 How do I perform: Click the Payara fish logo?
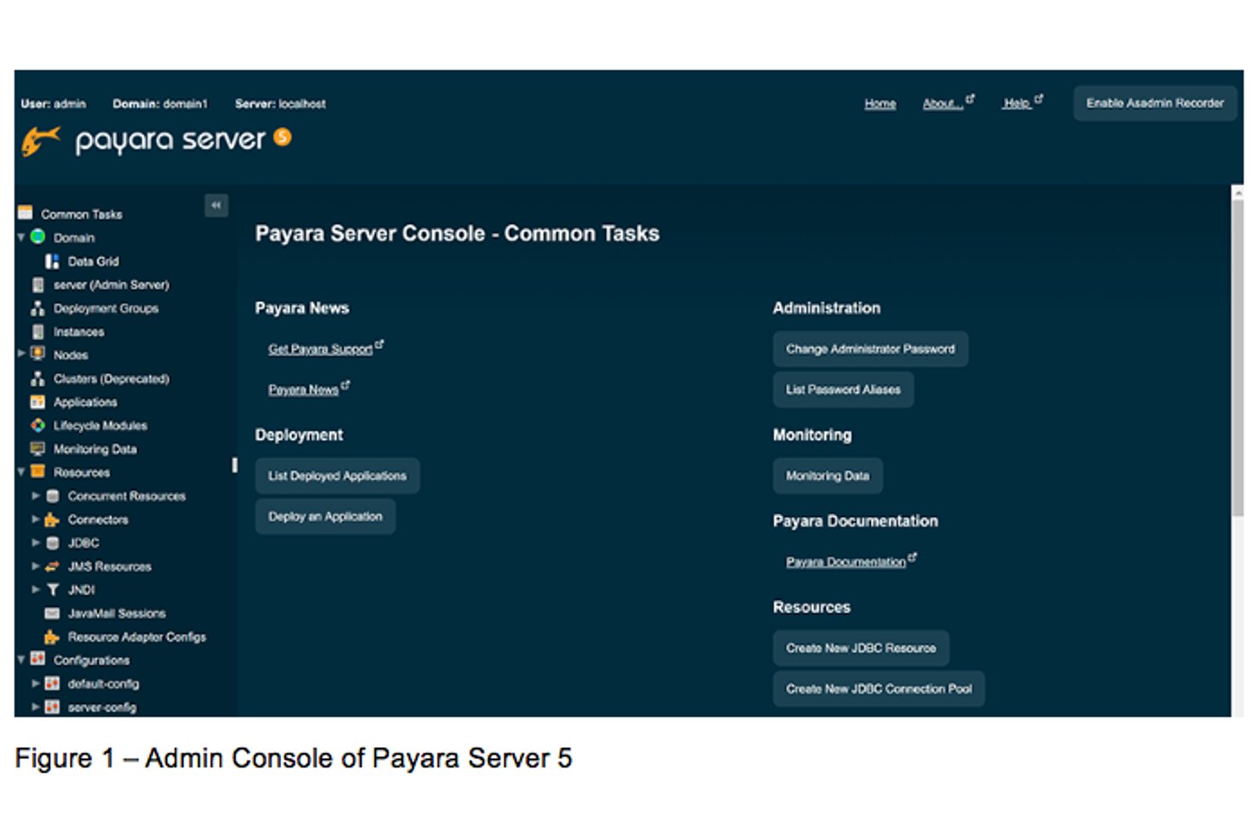(x=41, y=140)
